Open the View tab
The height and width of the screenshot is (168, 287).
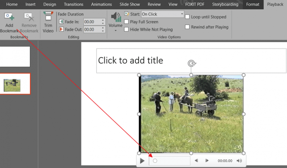(173, 4)
